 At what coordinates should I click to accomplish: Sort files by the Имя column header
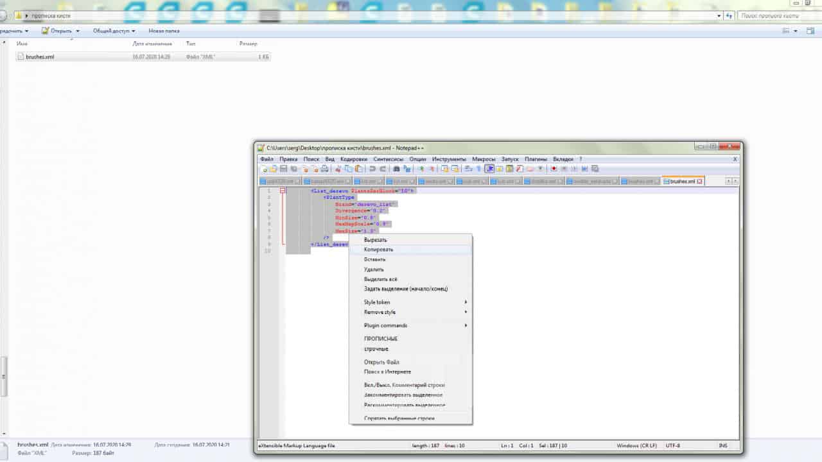22,44
